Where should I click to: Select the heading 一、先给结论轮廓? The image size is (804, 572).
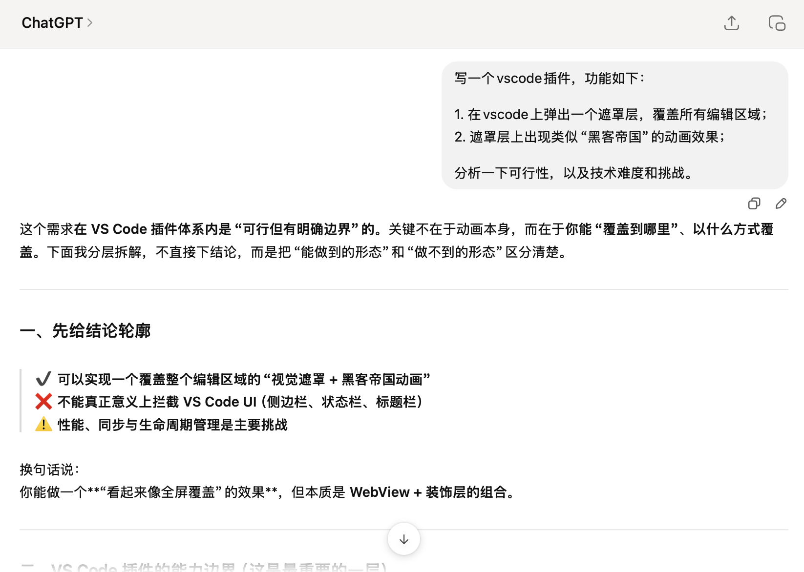(85, 330)
